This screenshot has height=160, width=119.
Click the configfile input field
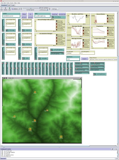(11, 16)
